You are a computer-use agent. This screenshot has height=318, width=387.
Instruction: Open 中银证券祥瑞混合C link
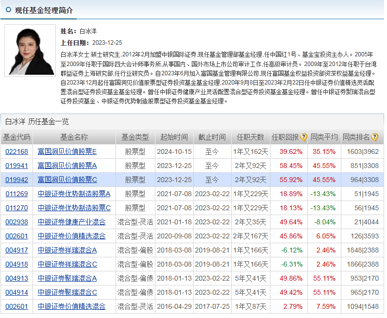[x=67, y=264]
